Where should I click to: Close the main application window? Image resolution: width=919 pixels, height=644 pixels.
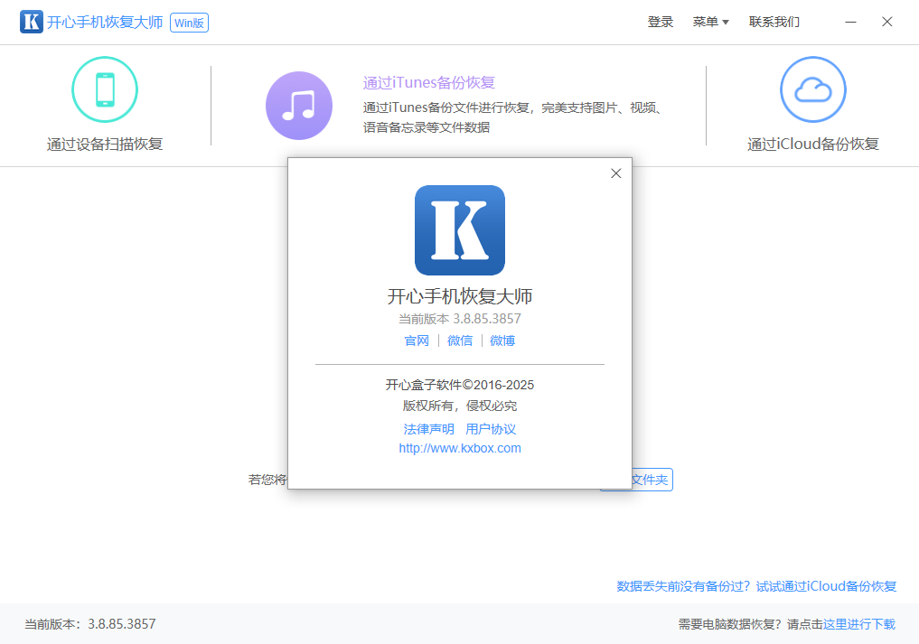[x=886, y=23]
